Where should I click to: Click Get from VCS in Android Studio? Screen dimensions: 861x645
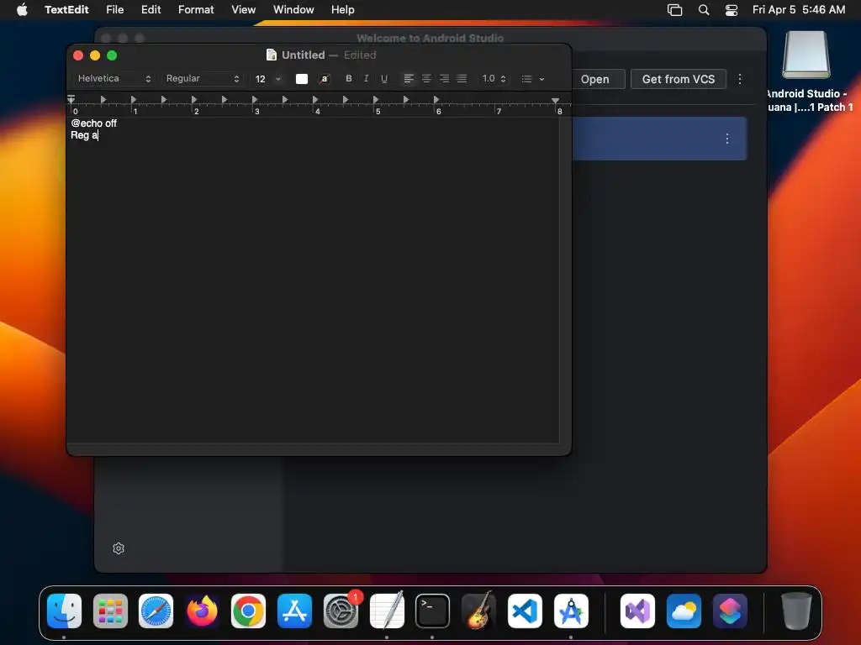[x=679, y=79]
